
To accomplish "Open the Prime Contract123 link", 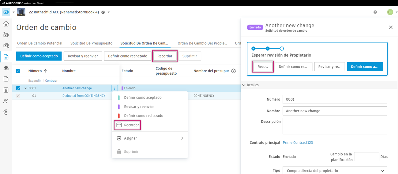I will 298,143.
